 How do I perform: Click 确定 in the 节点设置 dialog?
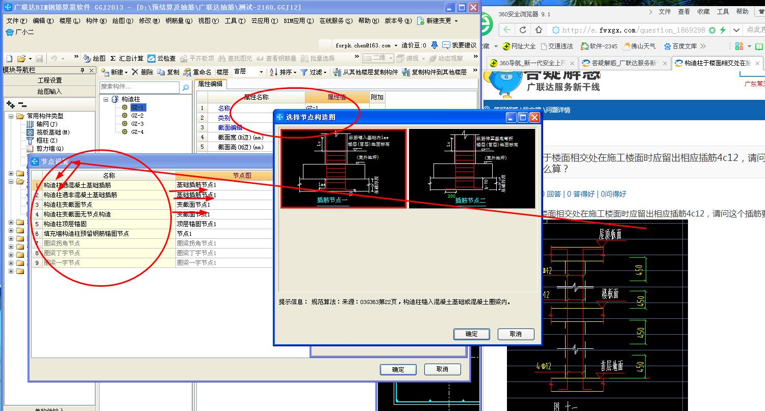click(x=398, y=369)
